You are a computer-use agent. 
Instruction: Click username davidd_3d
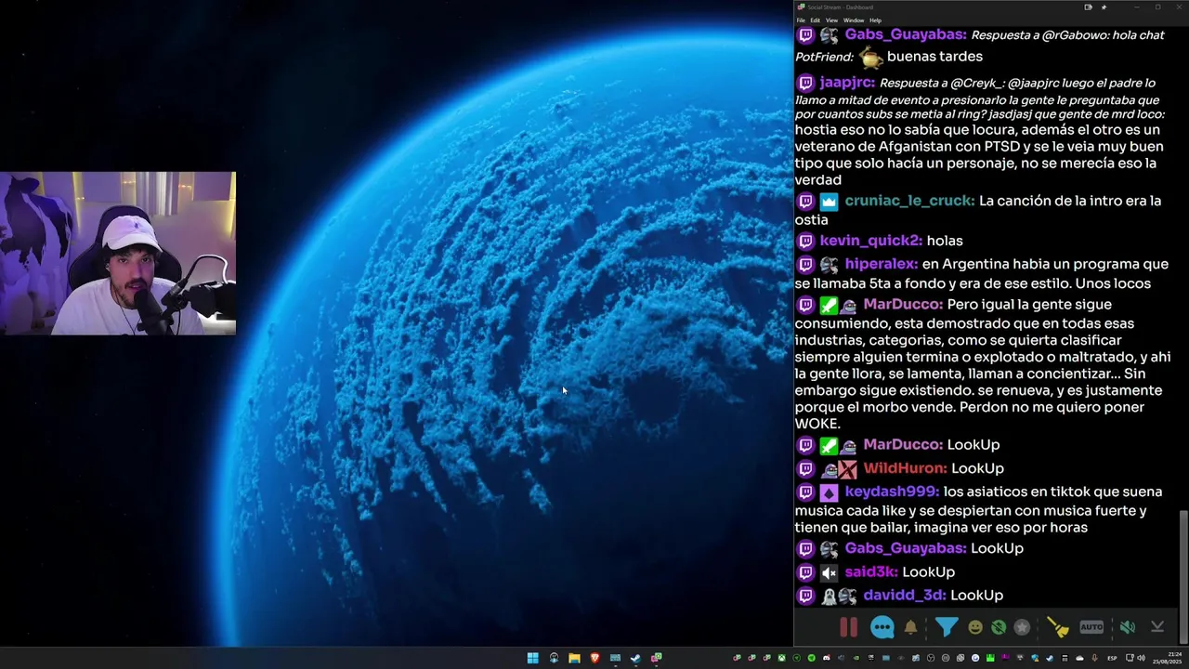click(x=904, y=595)
